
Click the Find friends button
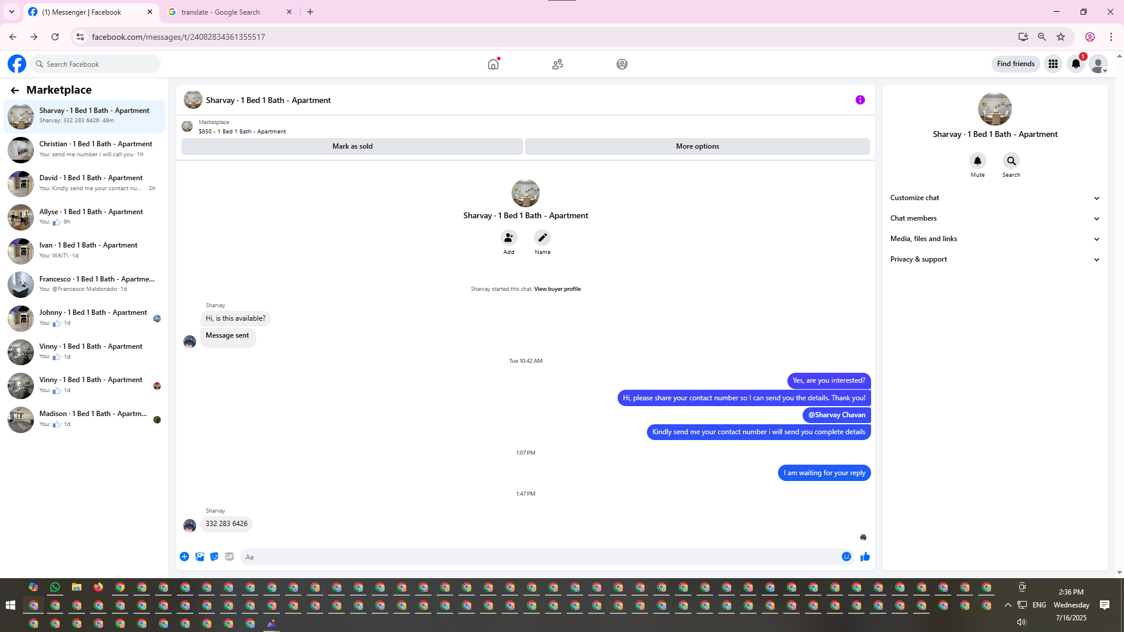pos(1016,64)
